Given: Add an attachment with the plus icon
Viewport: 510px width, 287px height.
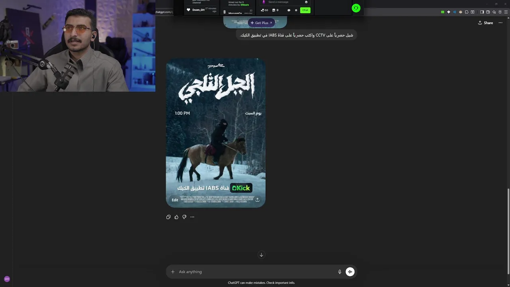Looking at the screenshot, I should click(x=173, y=272).
